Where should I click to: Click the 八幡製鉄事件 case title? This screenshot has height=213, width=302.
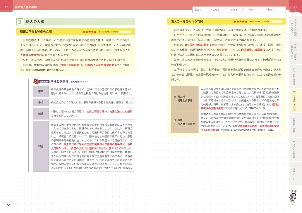point(59,82)
